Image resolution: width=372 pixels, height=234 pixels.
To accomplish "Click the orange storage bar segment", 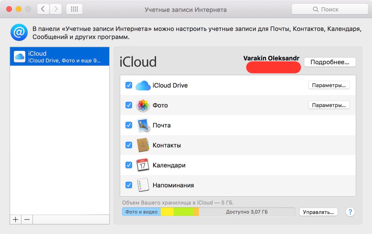I will pos(196,212).
